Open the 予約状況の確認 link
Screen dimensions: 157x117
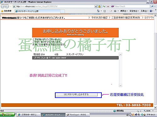click(x=99, y=18)
